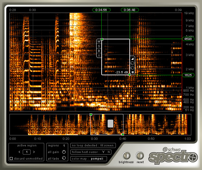Viewport: 202px width, 170px height.
Task: Click the B button on the selected region
Action: pos(99,51)
